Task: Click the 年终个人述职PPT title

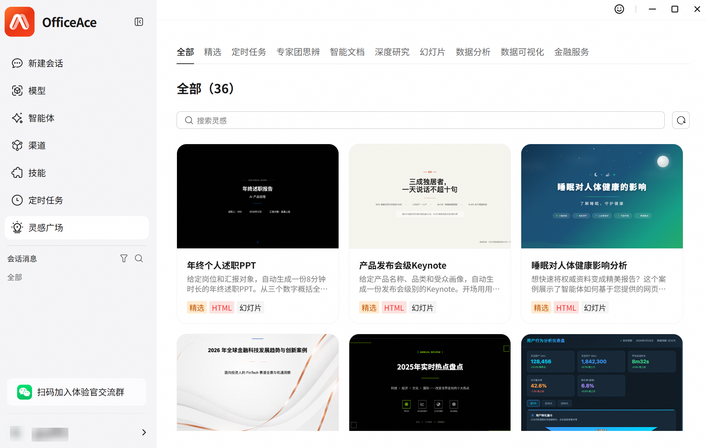Action: point(221,265)
